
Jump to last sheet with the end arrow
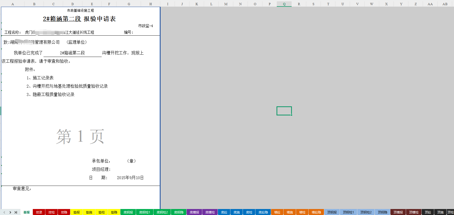coord(16,212)
